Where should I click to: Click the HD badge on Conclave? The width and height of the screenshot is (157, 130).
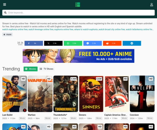[x=151, y=79]
